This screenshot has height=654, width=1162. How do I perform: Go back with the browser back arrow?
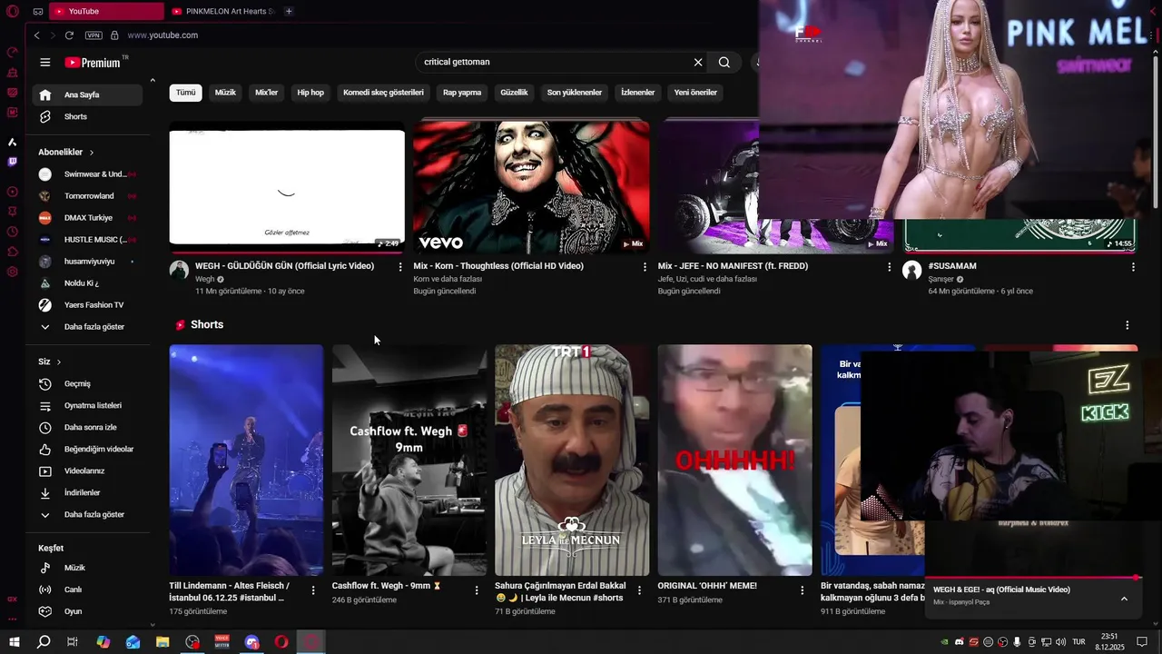coord(36,35)
